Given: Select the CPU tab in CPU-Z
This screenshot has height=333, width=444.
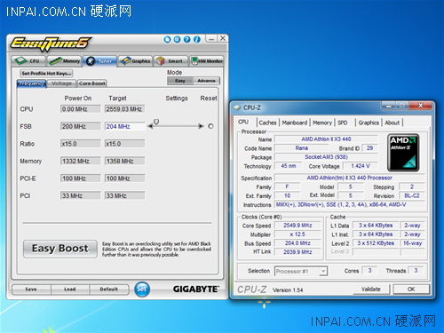Looking at the screenshot, I should coord(243,122).
